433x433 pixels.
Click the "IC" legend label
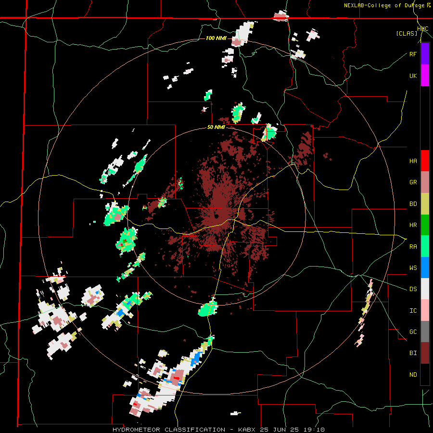tap(413, 311)
